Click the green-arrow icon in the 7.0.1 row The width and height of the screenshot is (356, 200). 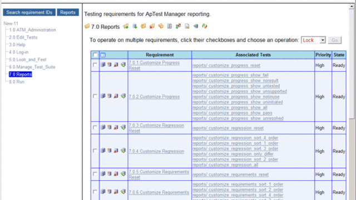point(123,64)
